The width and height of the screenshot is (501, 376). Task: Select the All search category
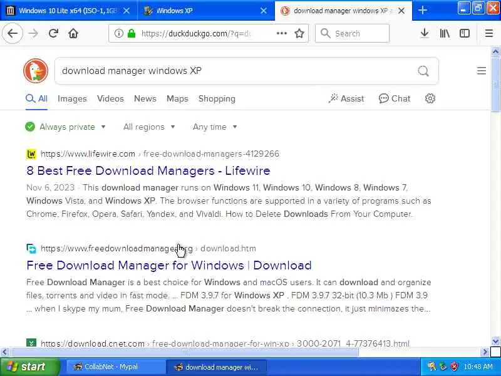coord(36,98)
